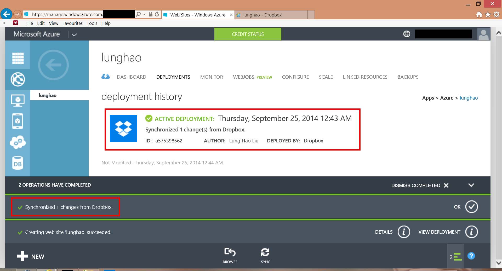Viewport: 502px width, 271px height.
Task: Click the language globe icon in header
Action: [407, 34]
